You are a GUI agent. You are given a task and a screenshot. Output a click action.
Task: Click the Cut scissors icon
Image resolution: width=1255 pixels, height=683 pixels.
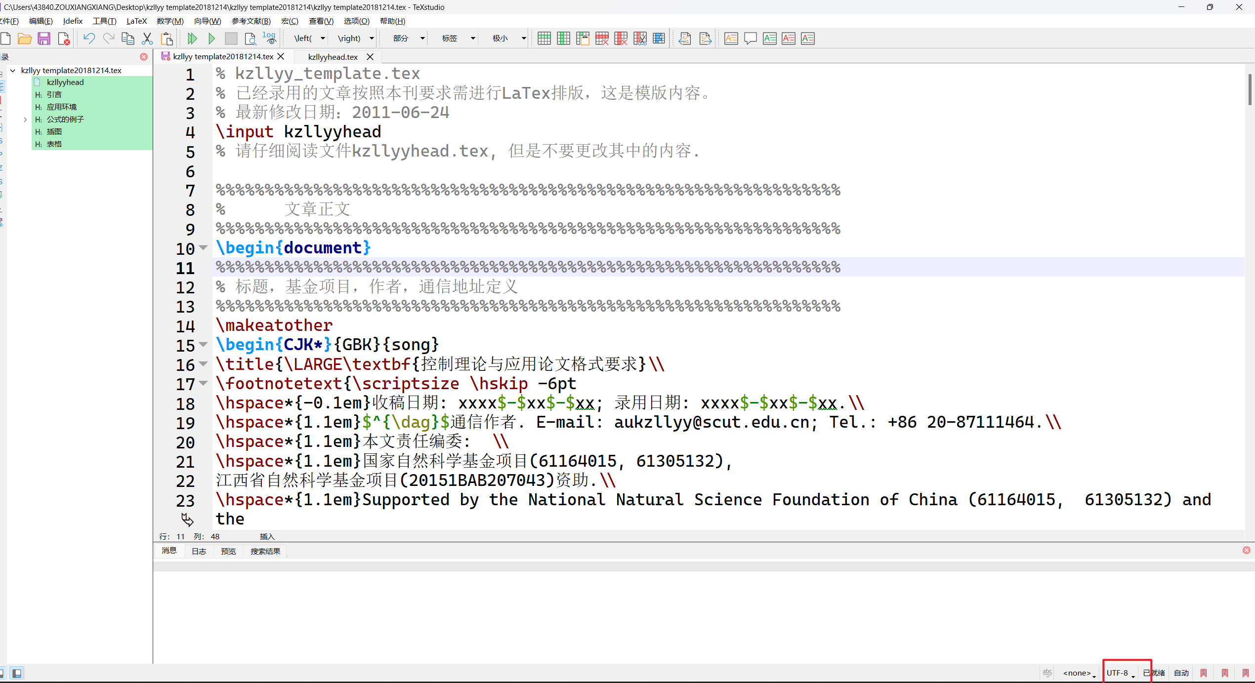(x=147, y=39)
